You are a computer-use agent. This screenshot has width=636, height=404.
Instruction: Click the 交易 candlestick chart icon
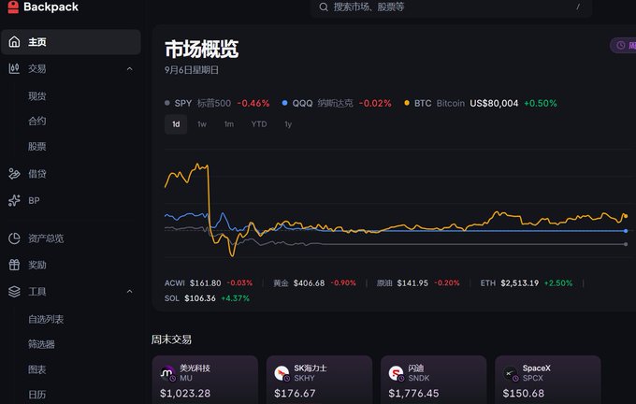14,68
